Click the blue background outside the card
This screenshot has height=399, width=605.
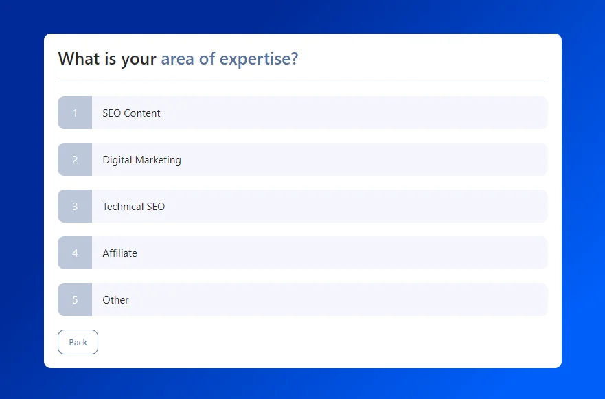point(21,206)
